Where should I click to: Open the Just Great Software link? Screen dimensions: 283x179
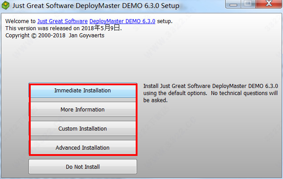62,21
